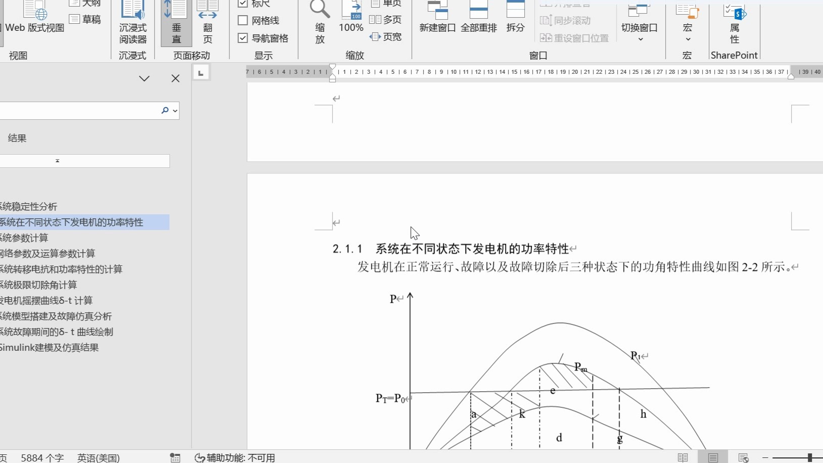Select the 结果 tab in navigation pane
Screen dimensions: 823x463
(x=17, y=137)
